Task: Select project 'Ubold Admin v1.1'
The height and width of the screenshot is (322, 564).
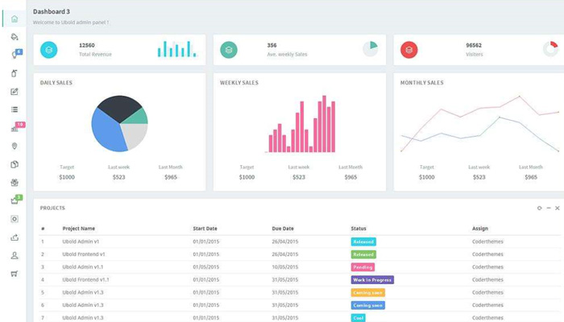Action: [x=83, y=267]
